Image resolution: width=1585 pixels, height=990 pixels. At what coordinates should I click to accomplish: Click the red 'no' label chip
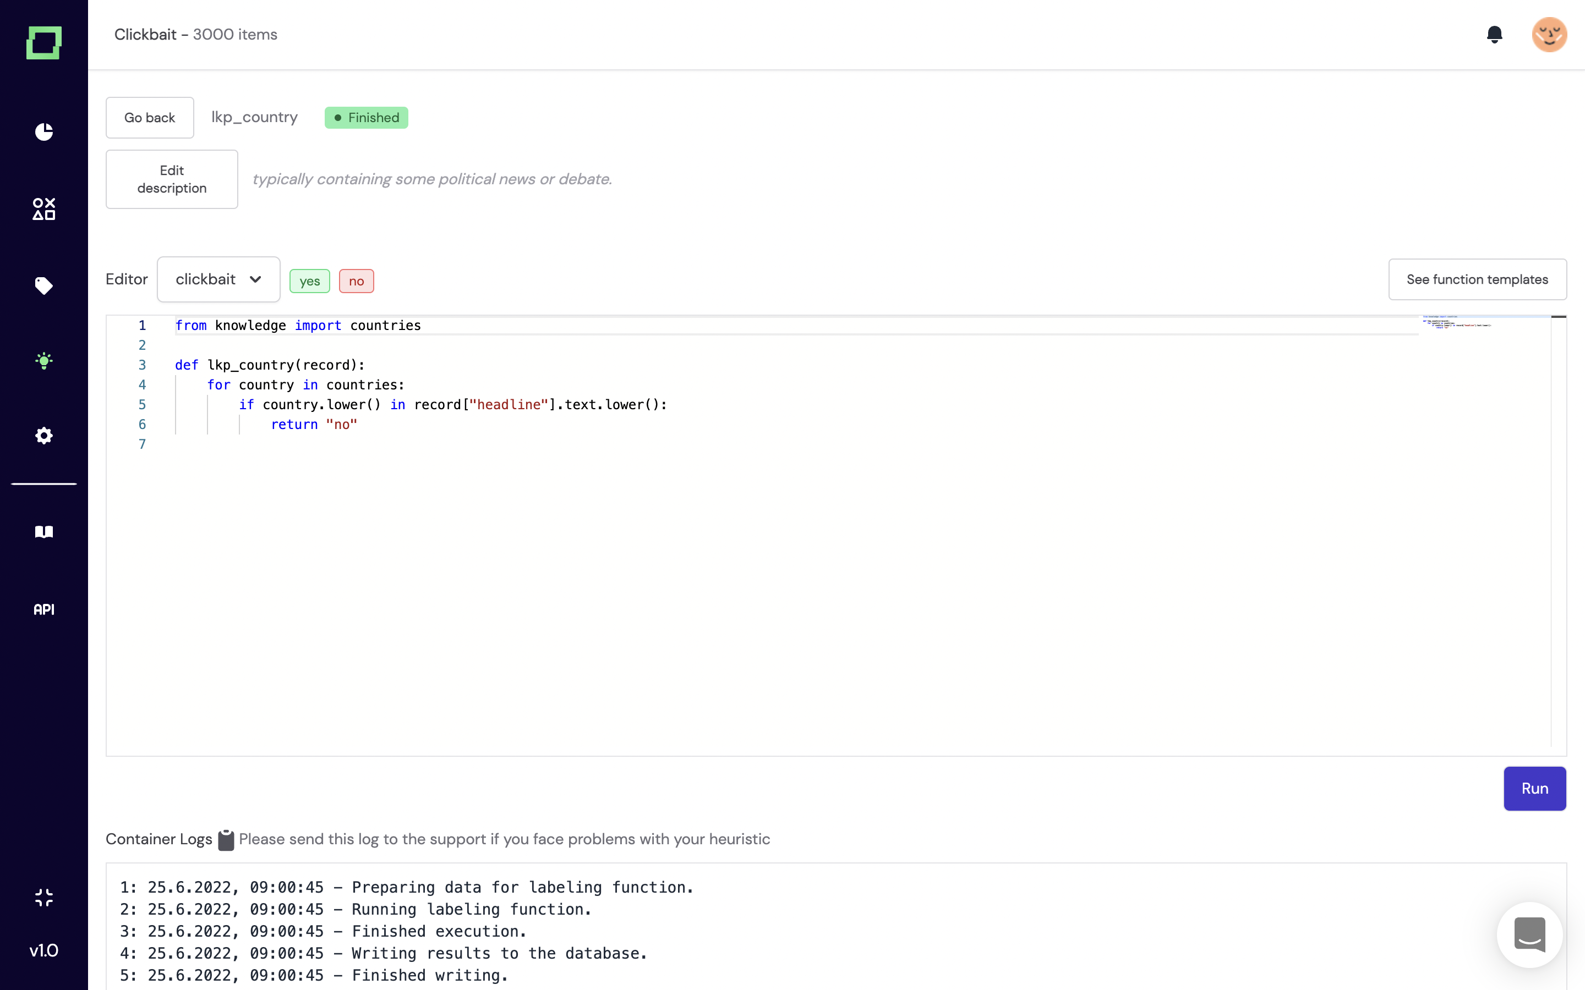click(x=356, y=281)
